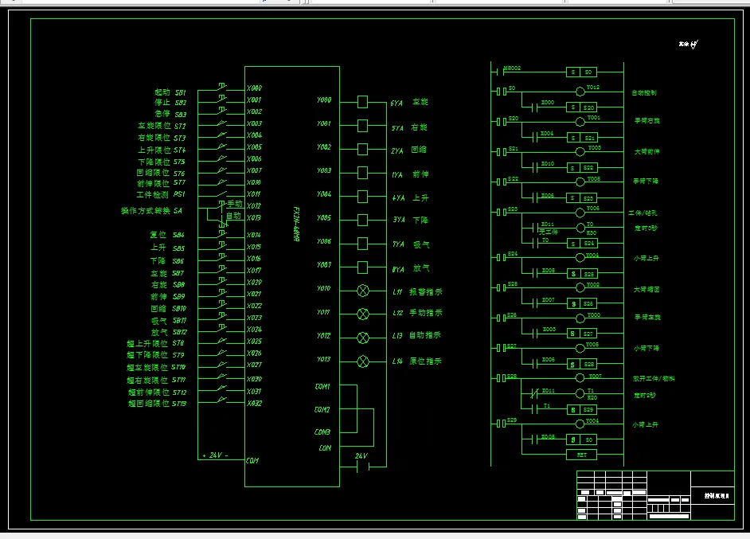Select the 放气 SB12 button label
The width and height of the screenshot is (750, 539).
(169, 332)
